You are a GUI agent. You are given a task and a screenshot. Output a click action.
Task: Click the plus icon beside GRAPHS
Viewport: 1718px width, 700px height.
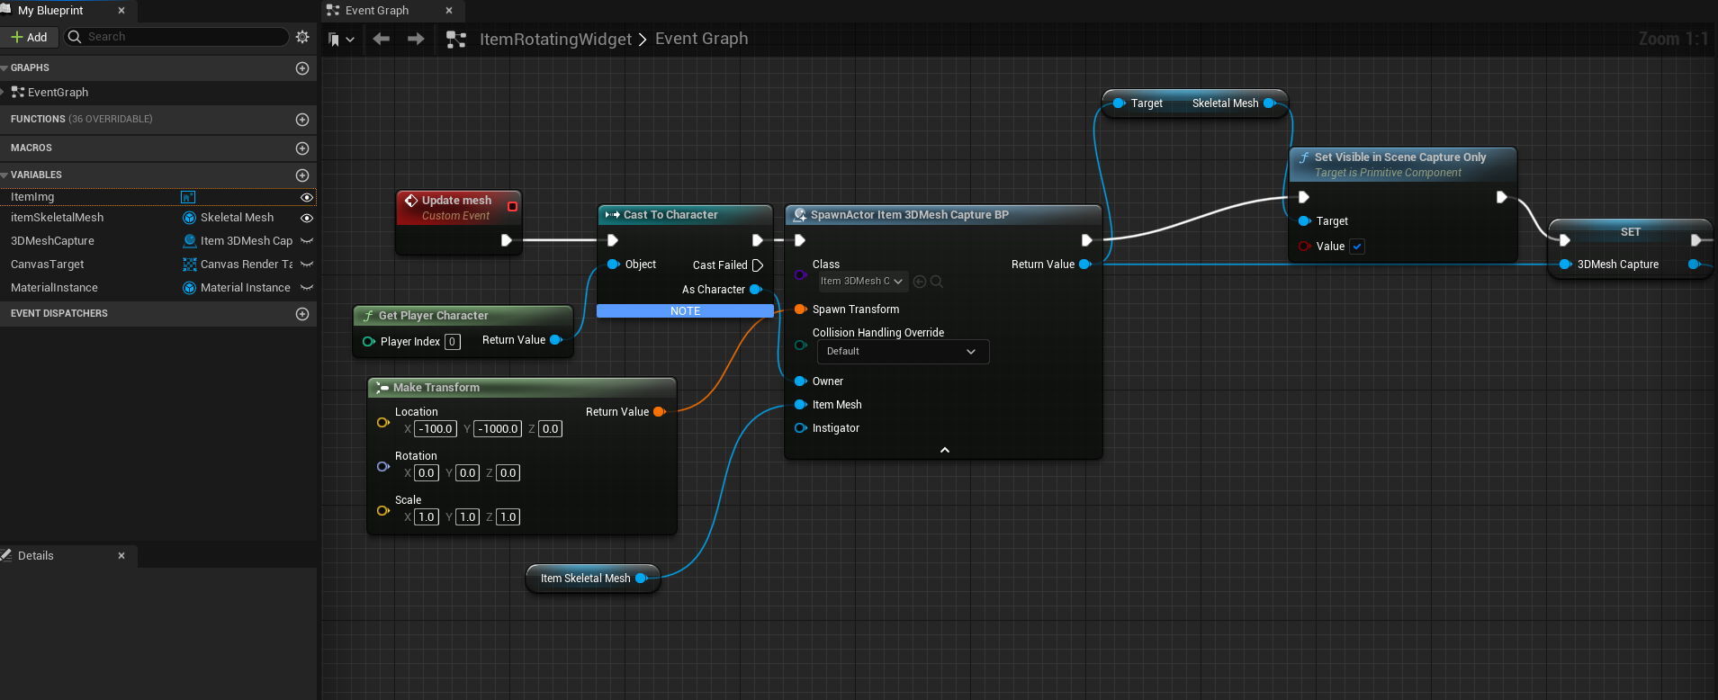click(x=302, y=68)
